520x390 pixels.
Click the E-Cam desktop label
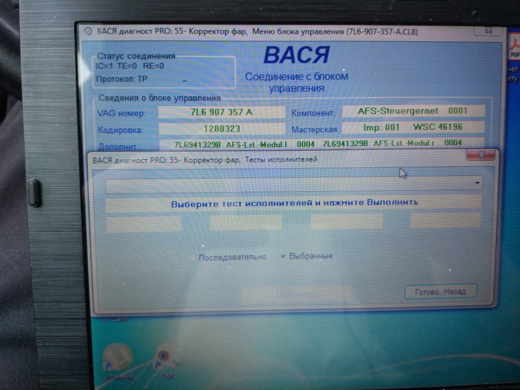[x=116, y=319]
